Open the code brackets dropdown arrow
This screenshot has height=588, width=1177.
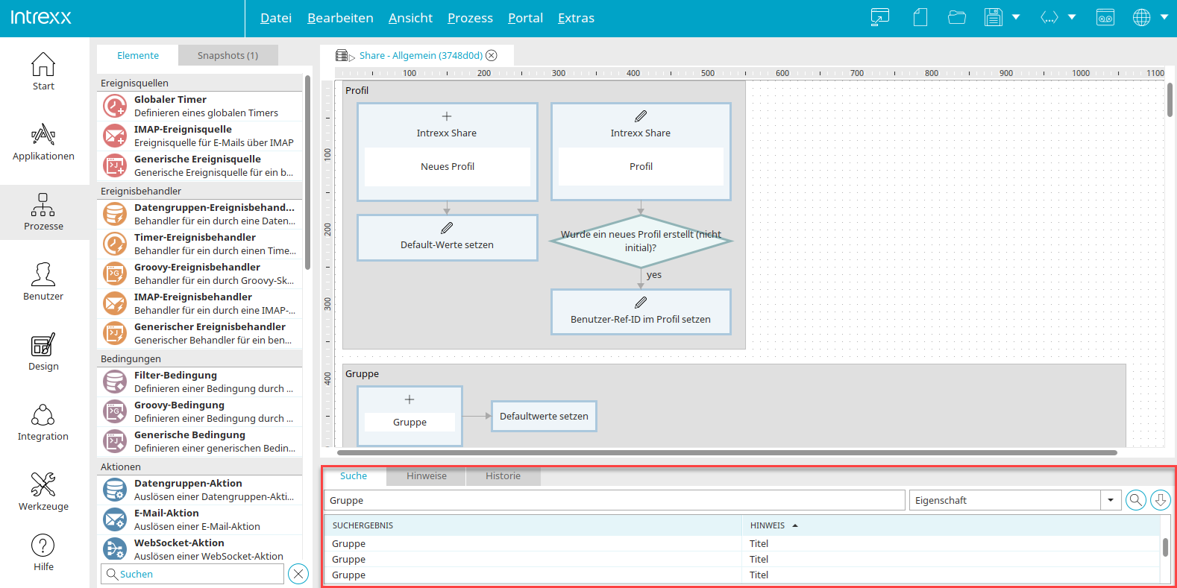[x=1072, y=17]
